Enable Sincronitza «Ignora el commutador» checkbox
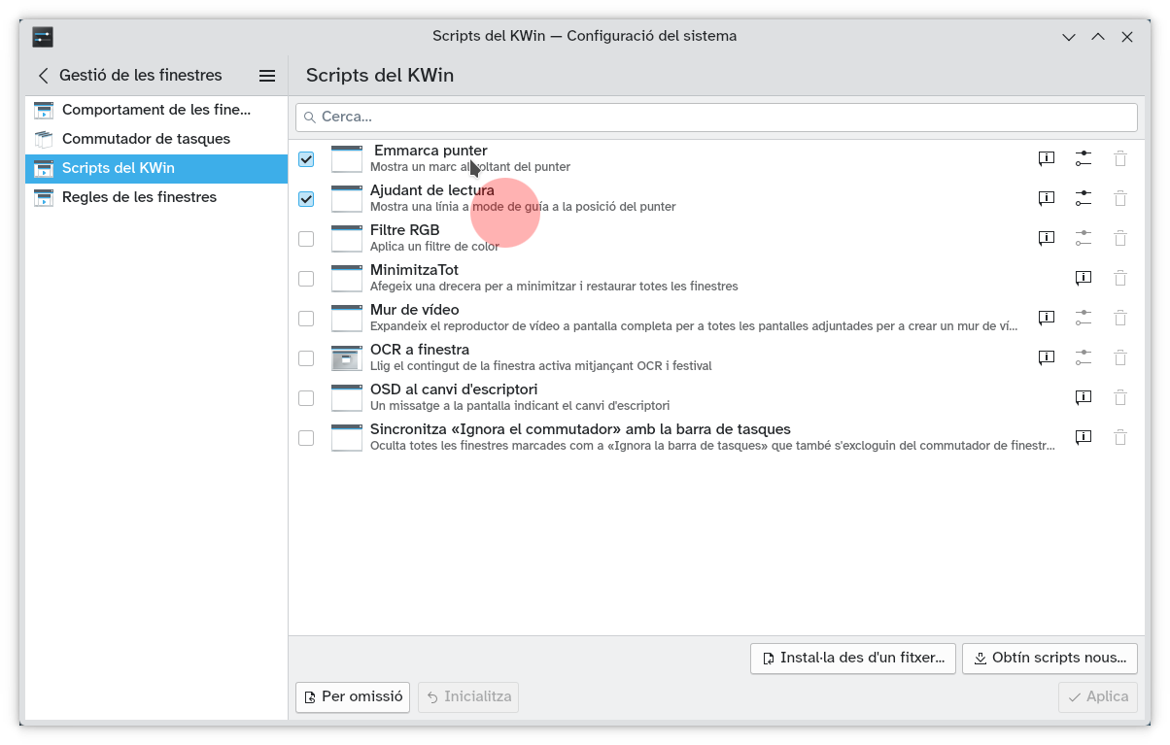1170x745 pixels. 306,437
